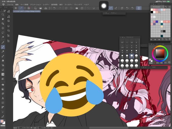The width and height of the screenshot is (172, 129).
Task: Click the Undo arrow next to Redo
Action: [x=55, y=8]
